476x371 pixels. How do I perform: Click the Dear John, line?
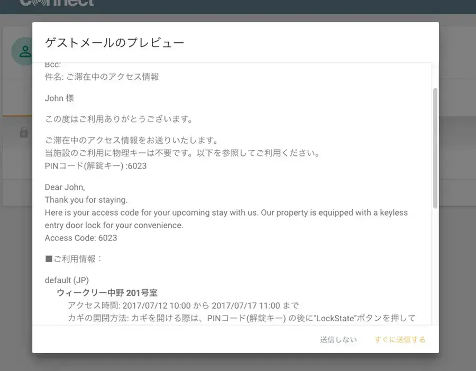point(65,187)
